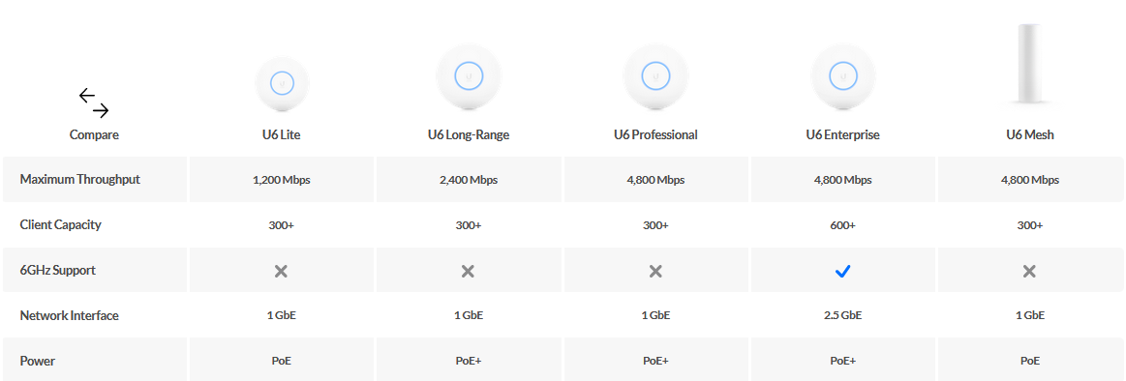Viewport: 1126px width, 381px height.
Task: Select the U6 Long-Range product image
Action: (x=469, y=76)
